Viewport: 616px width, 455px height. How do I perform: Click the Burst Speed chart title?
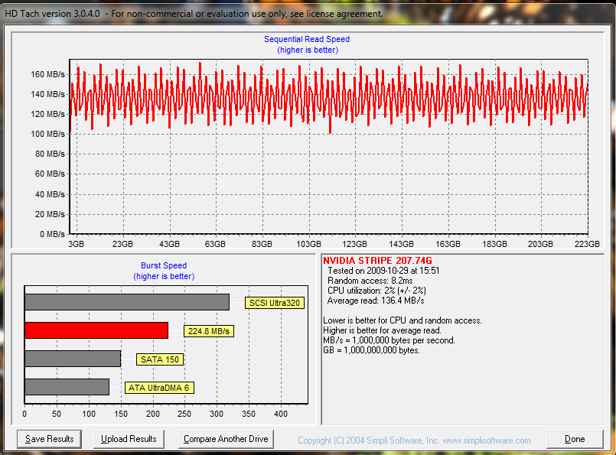tap(164, 265)
